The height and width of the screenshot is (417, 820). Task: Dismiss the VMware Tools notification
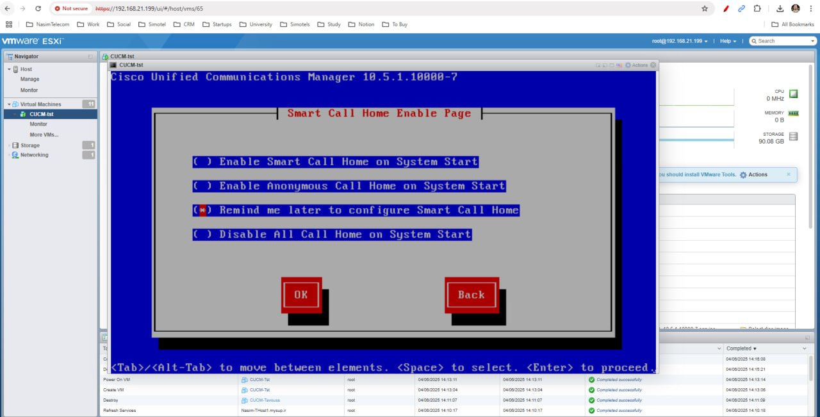[x=789, y=174]
